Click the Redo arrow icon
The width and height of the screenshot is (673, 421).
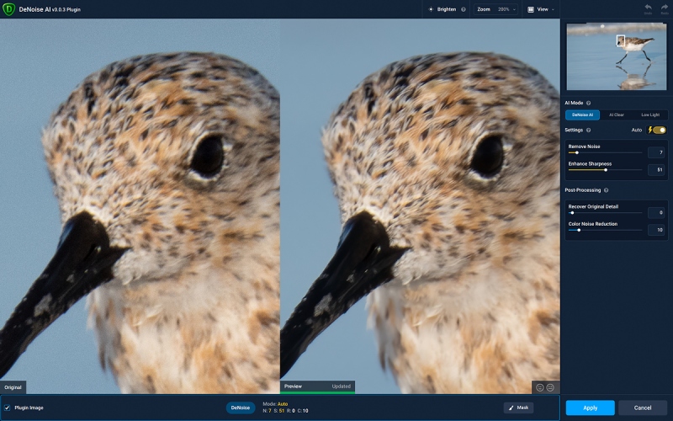coord(665,7)
